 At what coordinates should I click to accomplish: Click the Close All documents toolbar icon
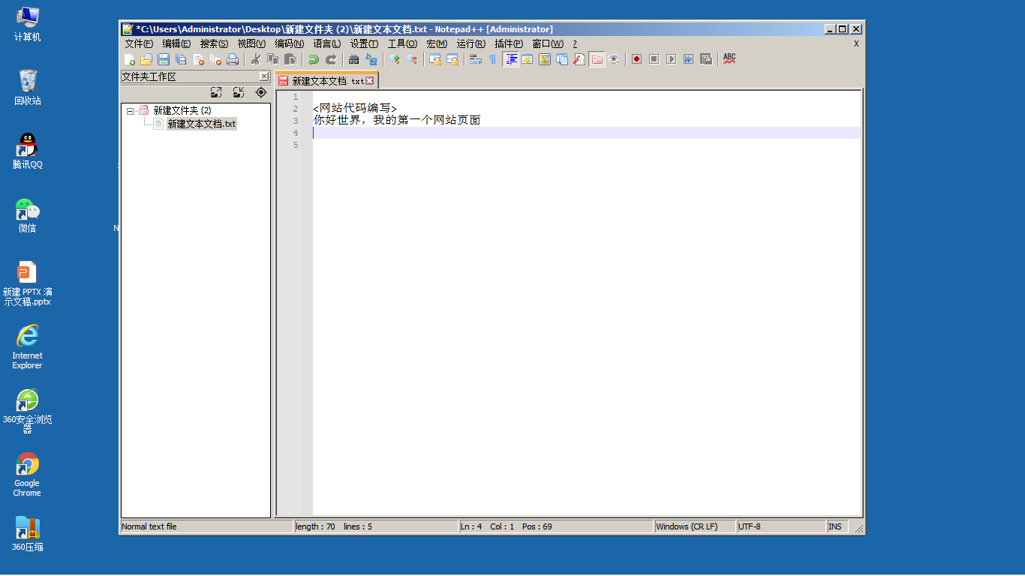[x=215, y=59]
